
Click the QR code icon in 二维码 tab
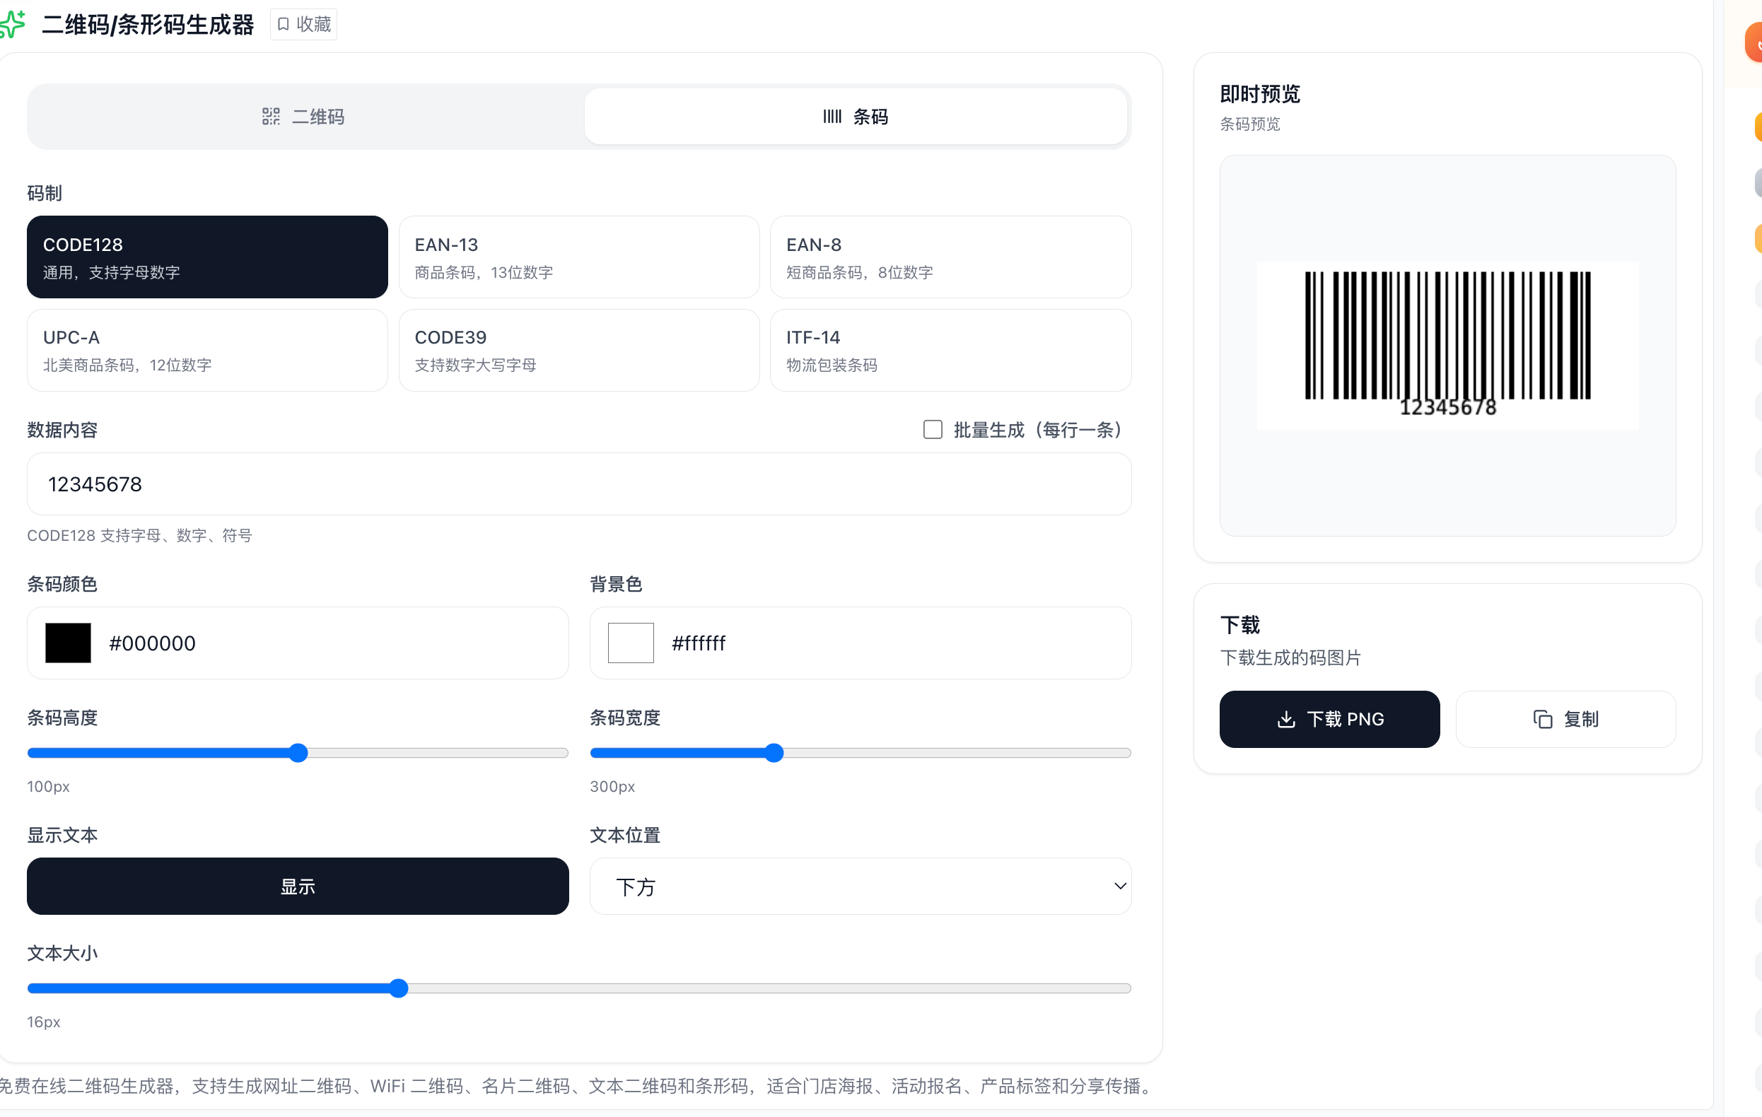(x=272, y=117)
